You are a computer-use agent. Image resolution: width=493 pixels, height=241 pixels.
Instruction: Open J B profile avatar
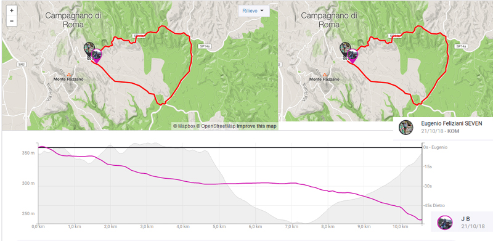pyautogui.click(x=445, y=223)
